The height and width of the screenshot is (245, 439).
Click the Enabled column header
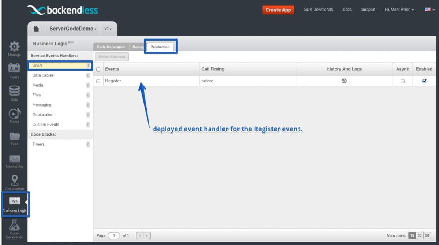click(x=424, y=69)
